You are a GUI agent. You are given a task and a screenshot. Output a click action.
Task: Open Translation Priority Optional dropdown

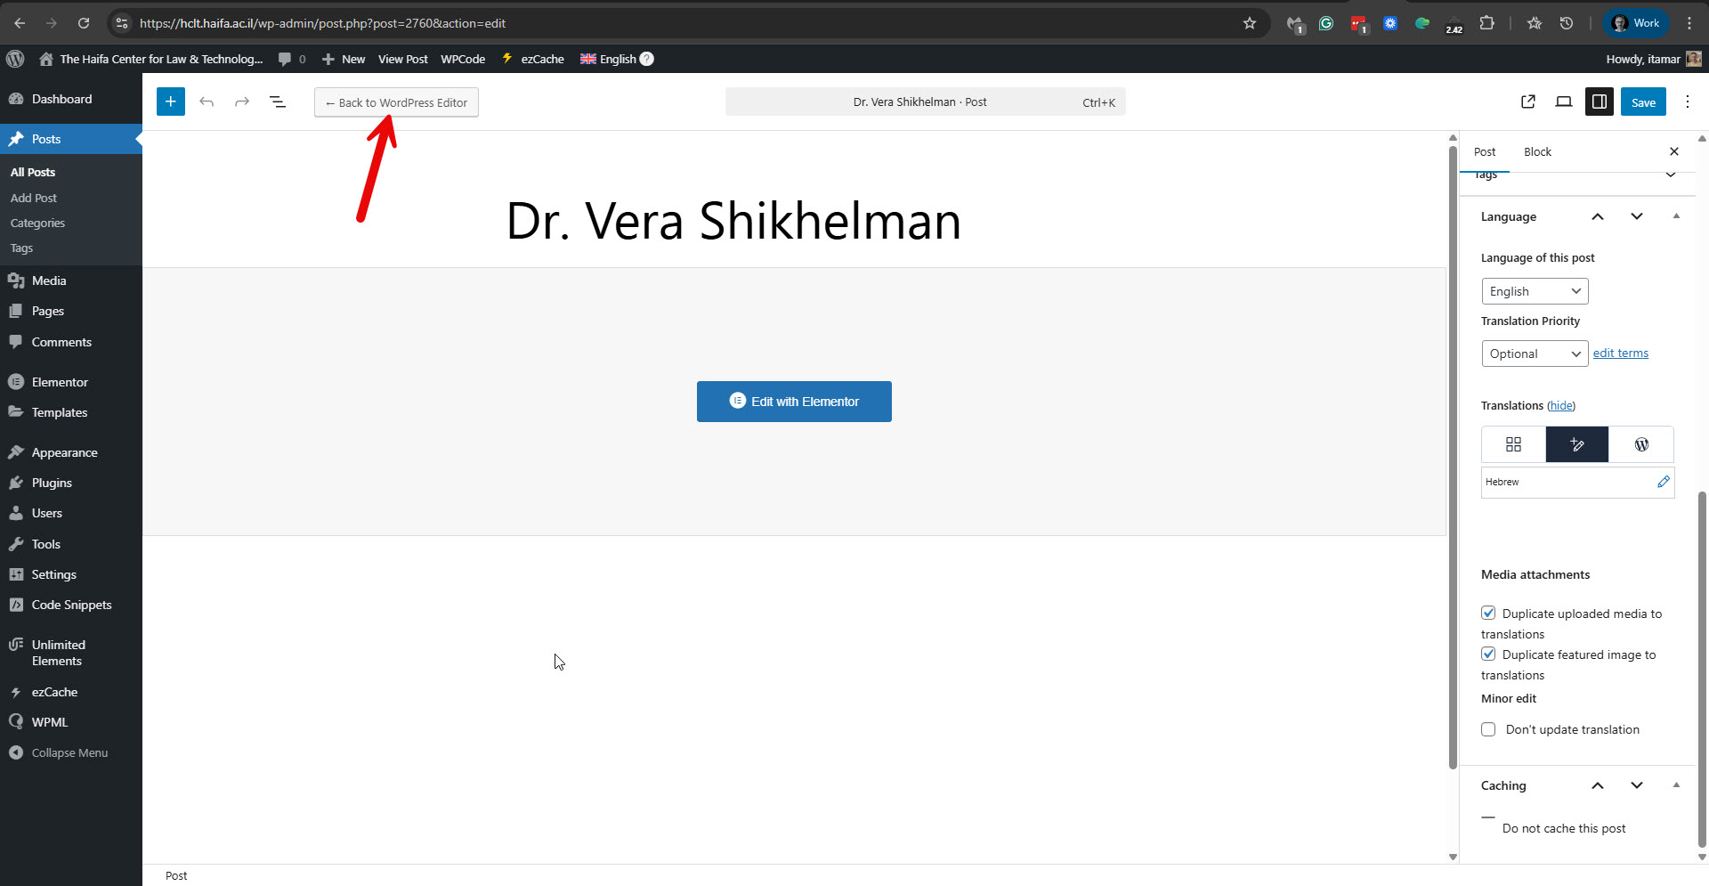coord(1535,354)
